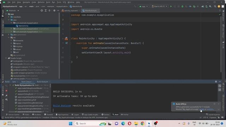This screenshot has height=127, width=226.
Task: Open the Problems tool window
Action: click(37, 114)
